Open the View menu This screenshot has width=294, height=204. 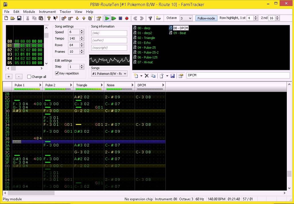click(78, 11)
